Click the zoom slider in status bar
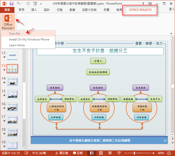 coord(139,153)
